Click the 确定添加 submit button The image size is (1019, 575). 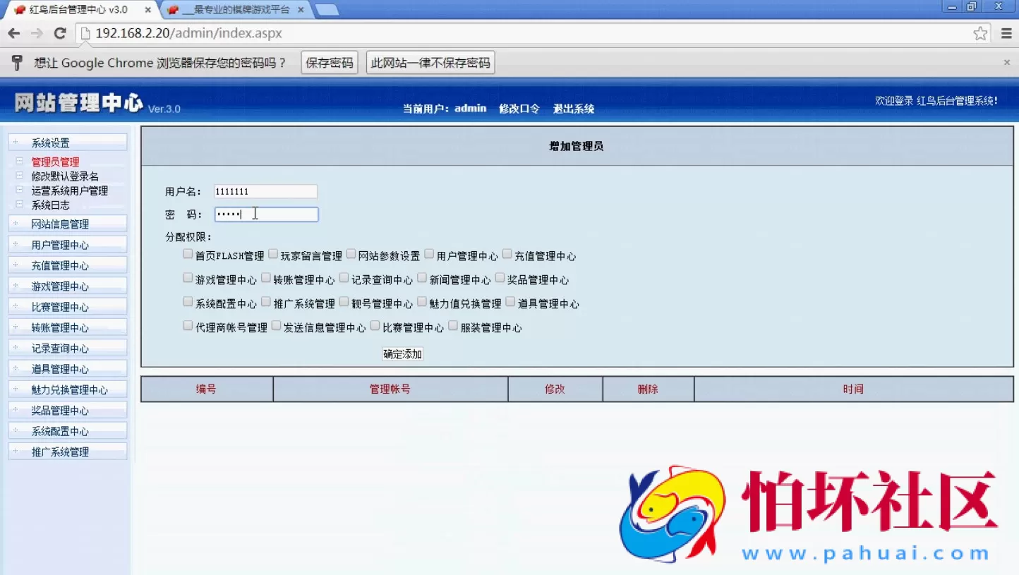click(401, 353)
